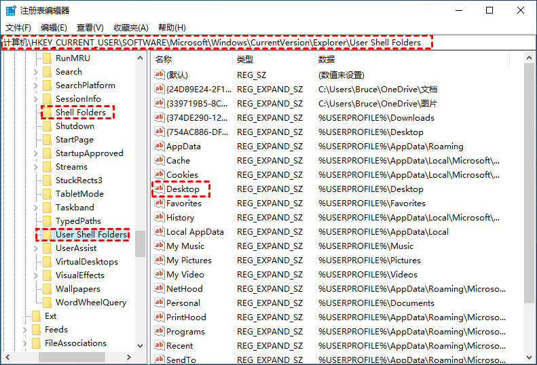Click the string value icon next to Favorites

[160, 204]
